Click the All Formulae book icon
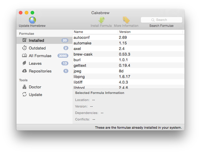 [x=24, y=55]
